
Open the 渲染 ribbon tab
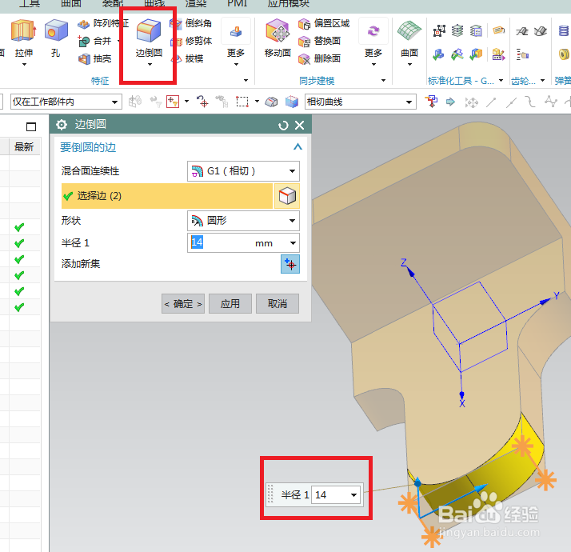coord(196,4)
